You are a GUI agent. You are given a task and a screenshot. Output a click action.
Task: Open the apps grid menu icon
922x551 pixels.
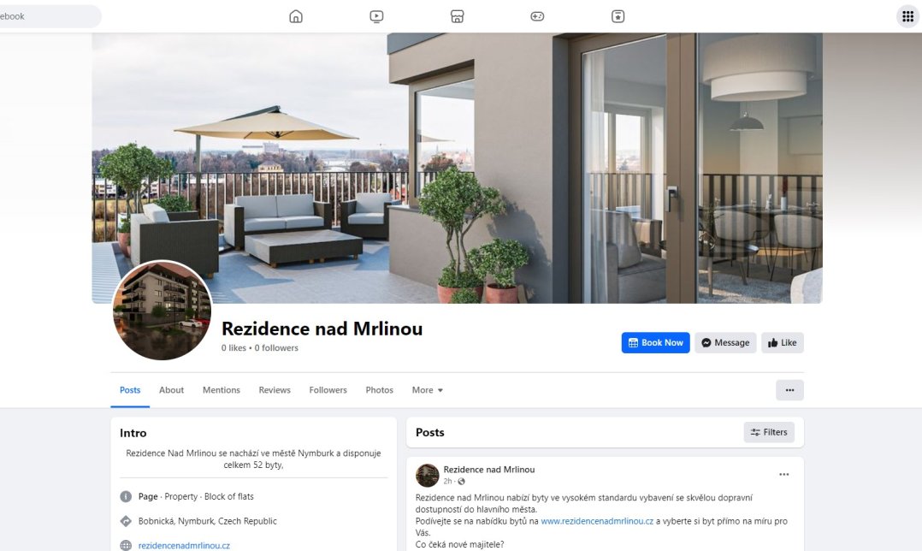(x=908, y=16)
